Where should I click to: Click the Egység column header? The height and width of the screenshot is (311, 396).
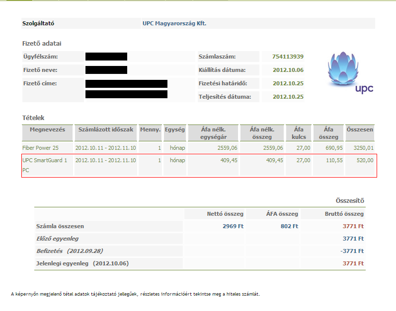(174, 129)
